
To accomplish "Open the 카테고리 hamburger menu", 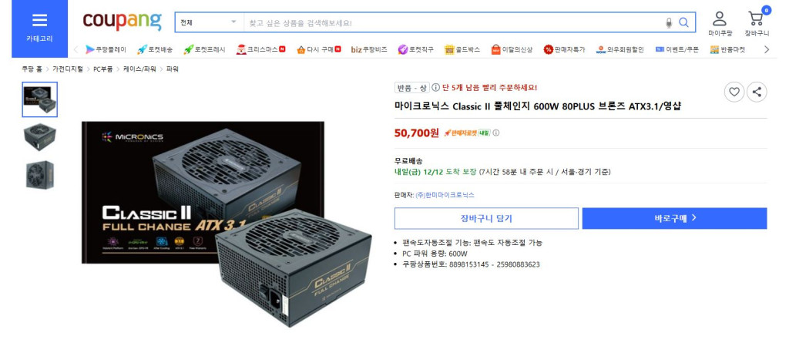I will click(x=39, y=29).
